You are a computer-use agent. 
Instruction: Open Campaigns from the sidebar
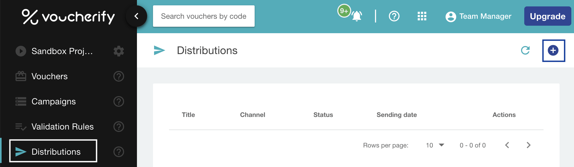53,101
